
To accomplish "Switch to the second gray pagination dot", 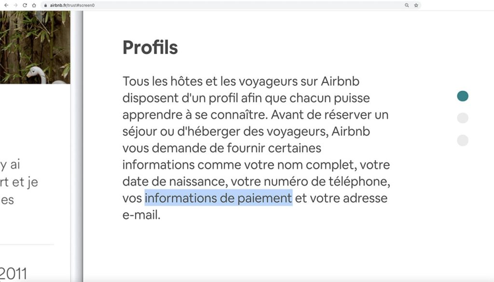I will pos(463,118).
